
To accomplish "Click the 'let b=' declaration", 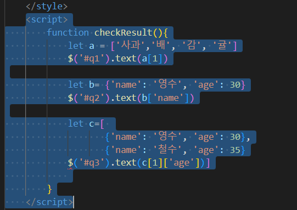I will (84, 85).
